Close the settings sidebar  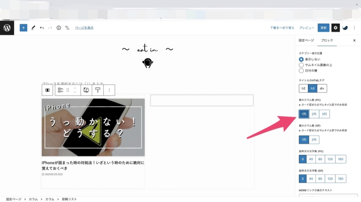click(354, 40)
